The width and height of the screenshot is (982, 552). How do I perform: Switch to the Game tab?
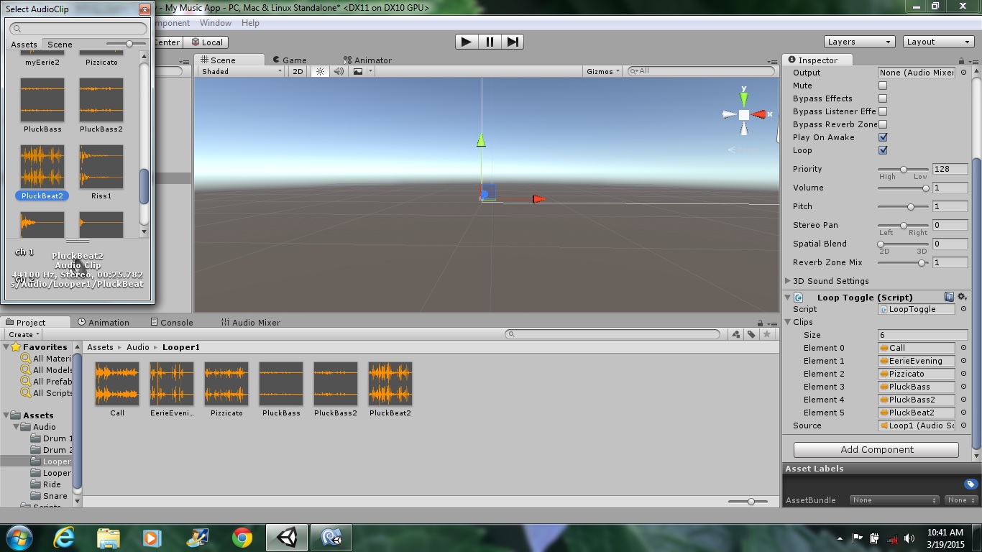[x=289, y=60]
